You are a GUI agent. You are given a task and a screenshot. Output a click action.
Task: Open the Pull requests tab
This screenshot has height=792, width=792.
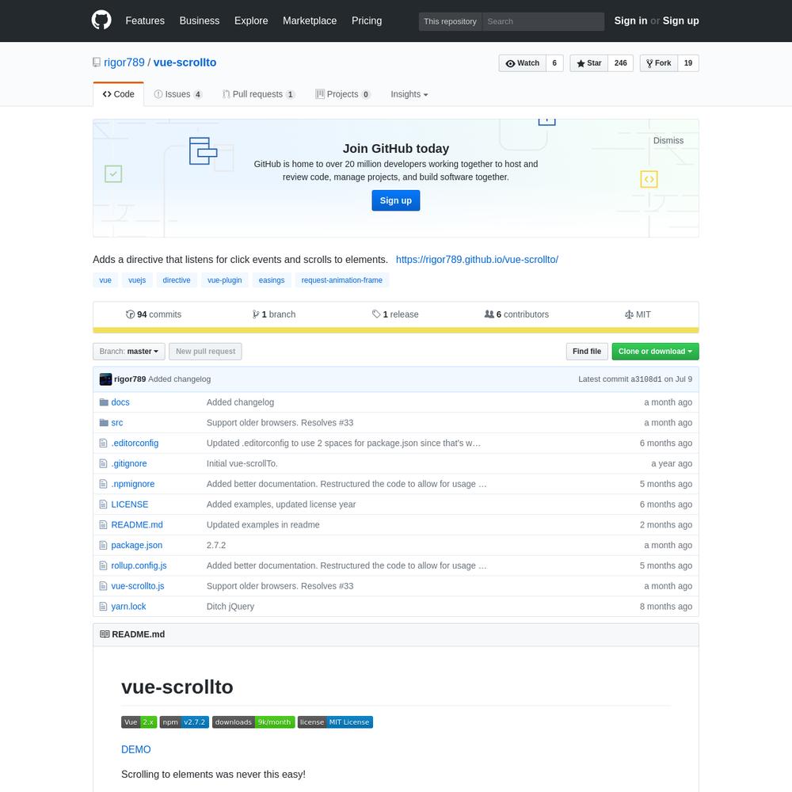point(259,94)
